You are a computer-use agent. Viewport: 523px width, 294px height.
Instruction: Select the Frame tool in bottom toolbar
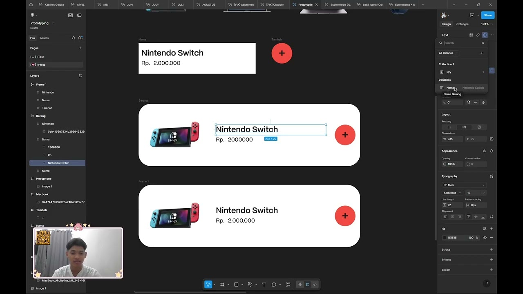tap(222, 285)
